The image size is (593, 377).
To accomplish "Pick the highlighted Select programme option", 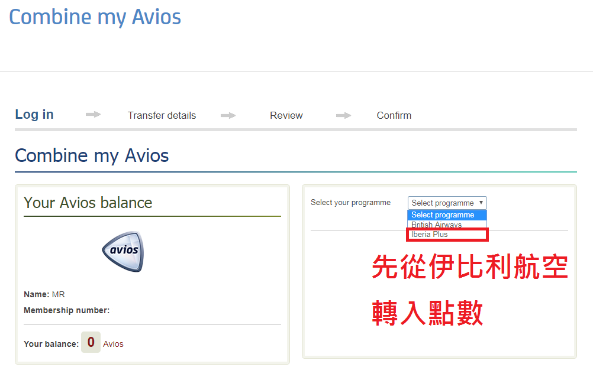I will pos(447,215).
